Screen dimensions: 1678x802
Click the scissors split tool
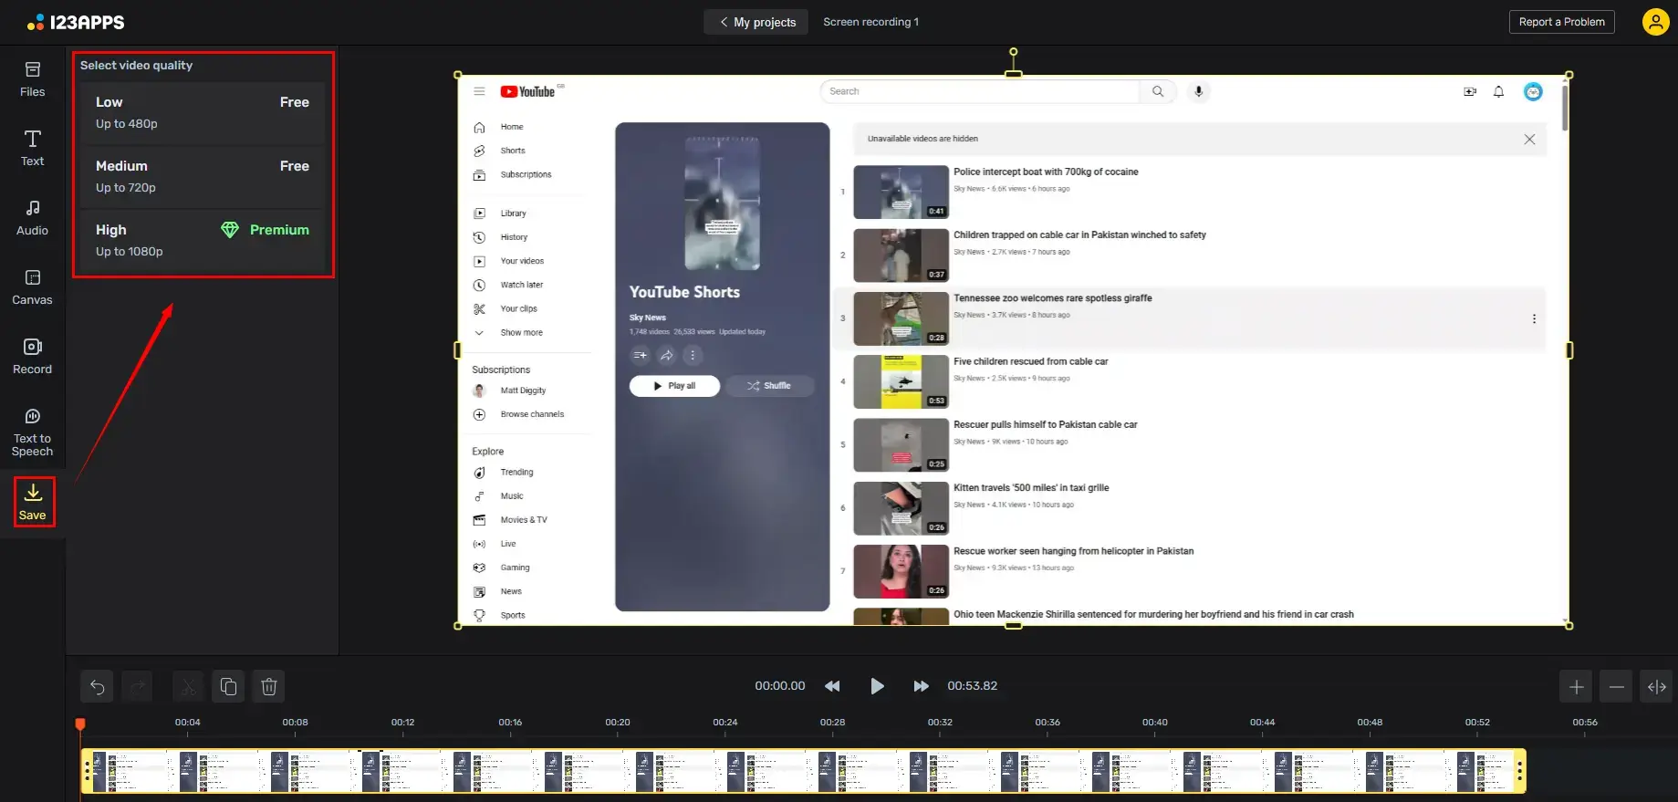189,686
